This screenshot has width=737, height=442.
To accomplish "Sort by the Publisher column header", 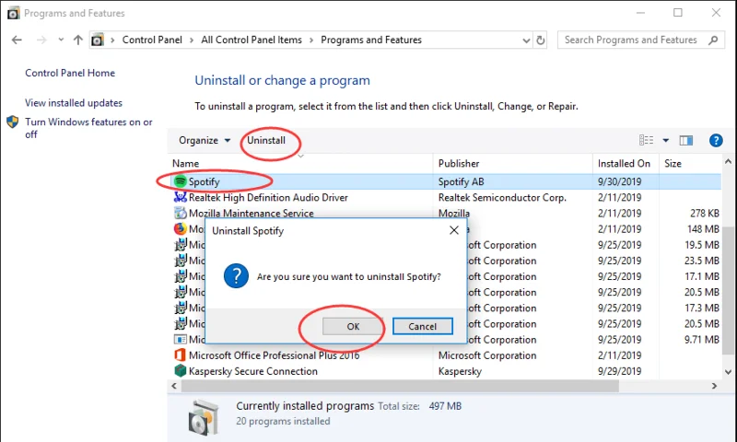I will (459, 164).
